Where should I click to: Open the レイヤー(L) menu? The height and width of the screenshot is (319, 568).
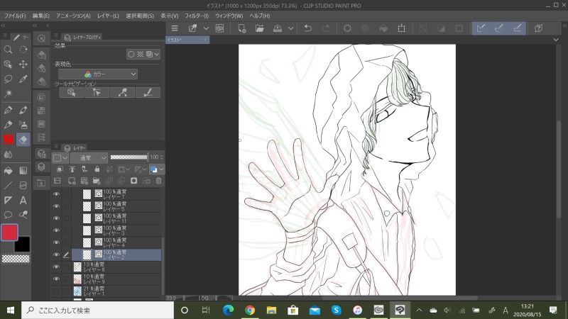click(109, 16)
